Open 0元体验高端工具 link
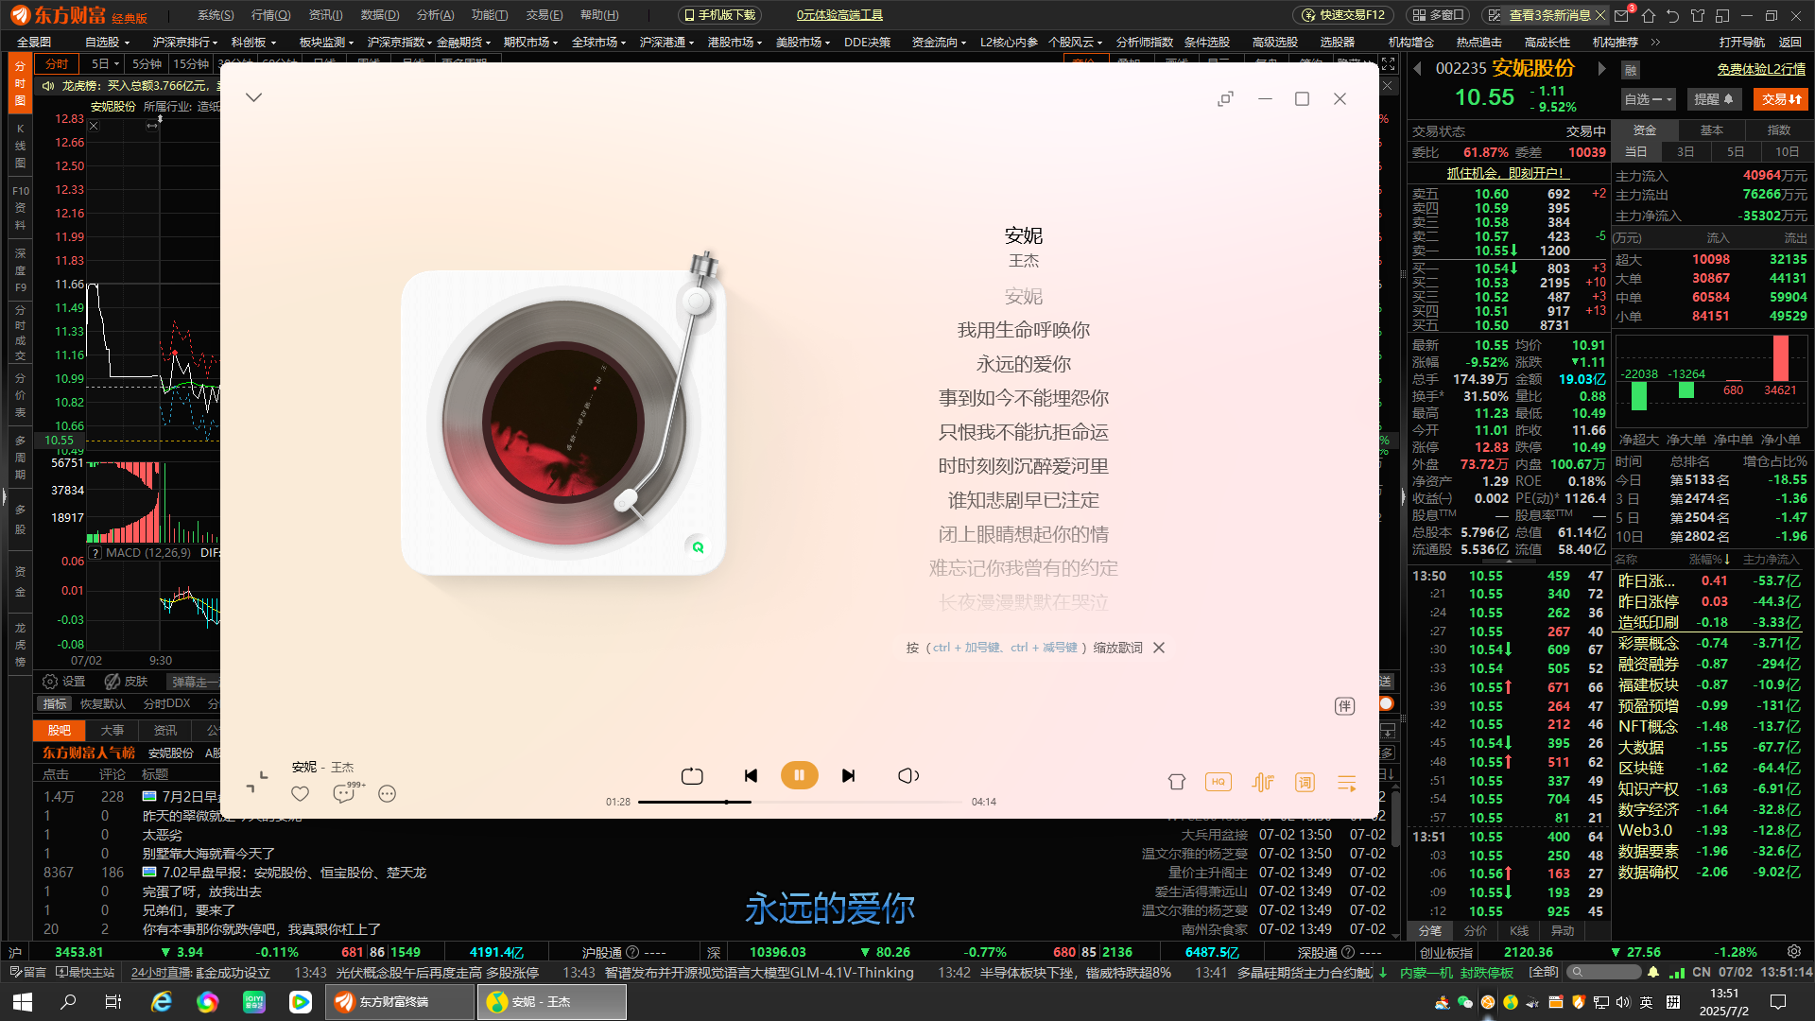The width and height of the screenshot is (1815, 1021). (x=839, y=15)
